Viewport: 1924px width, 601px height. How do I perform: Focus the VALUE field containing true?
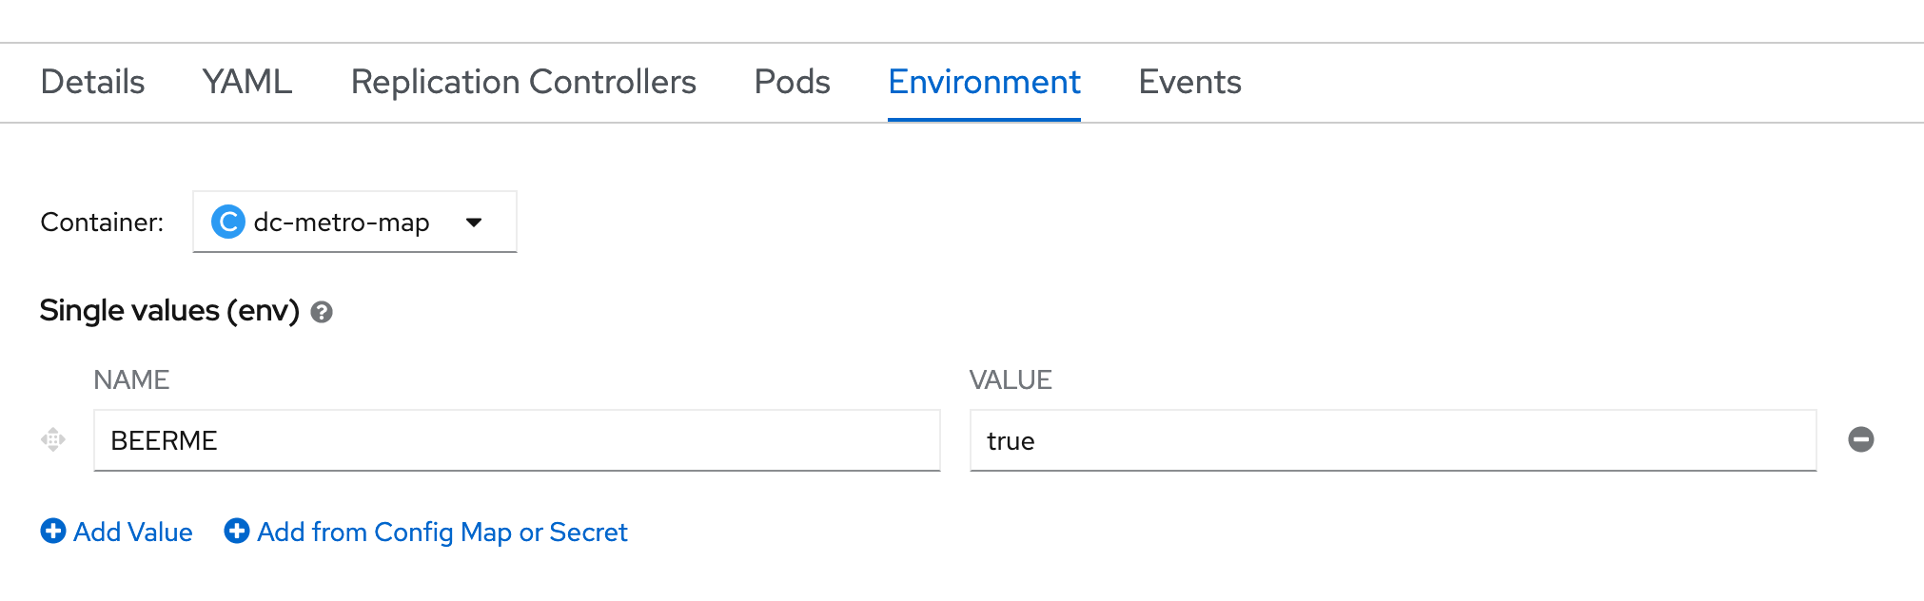pyautogui.click(x=1392, y=440)
